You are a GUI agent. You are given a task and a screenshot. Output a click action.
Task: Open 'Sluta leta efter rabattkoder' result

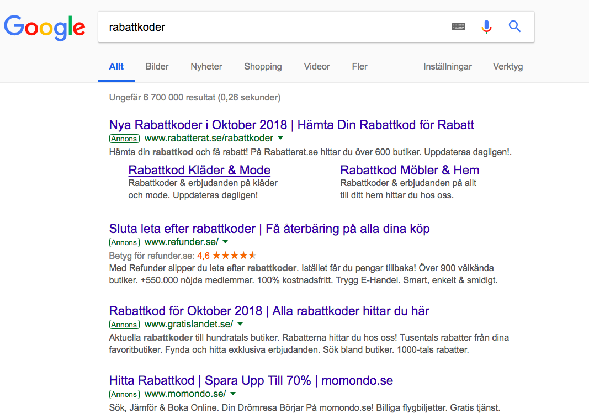[269, 229]
